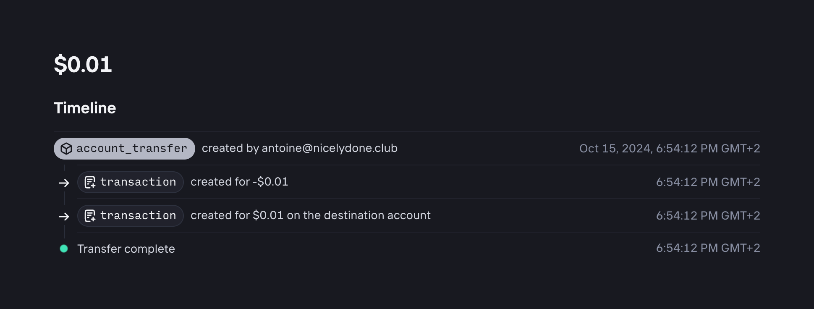Click the green Transfer complete status dot
The height and width of the screenshot is (309, 814).
pyautogui.click(x=64, y=249)
